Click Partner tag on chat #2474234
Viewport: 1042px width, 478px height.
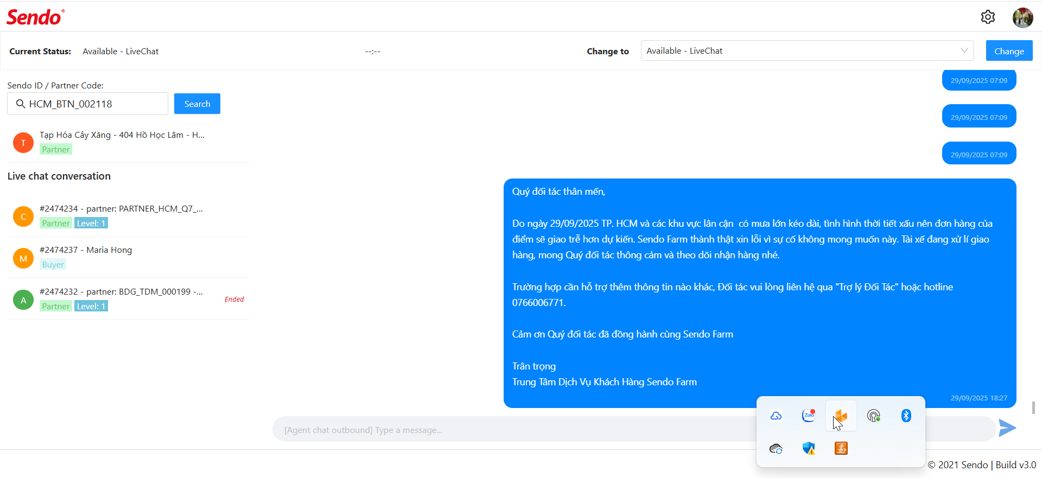pos(56,223)
